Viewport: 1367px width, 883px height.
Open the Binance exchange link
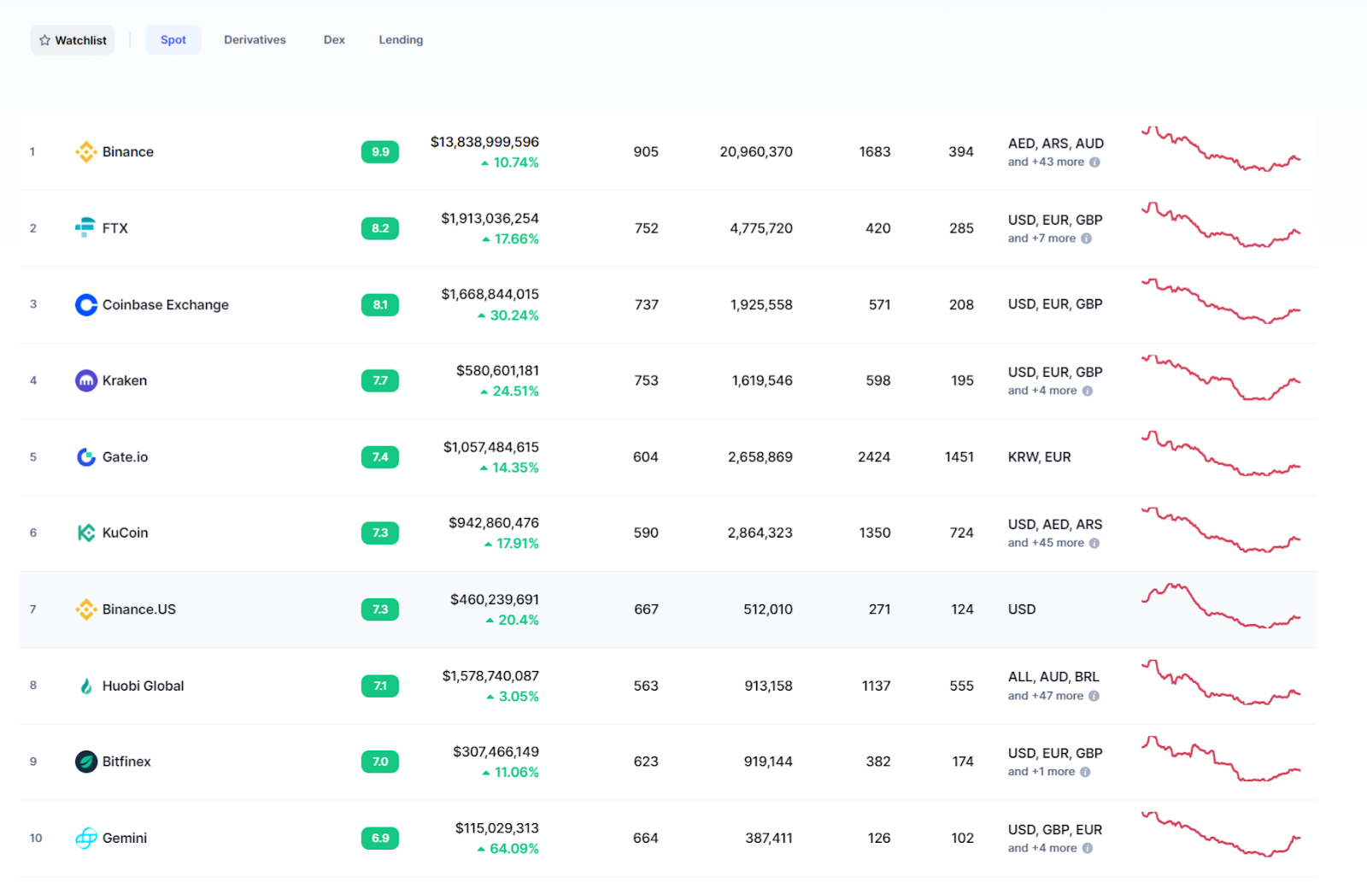(x=128, y=152)
